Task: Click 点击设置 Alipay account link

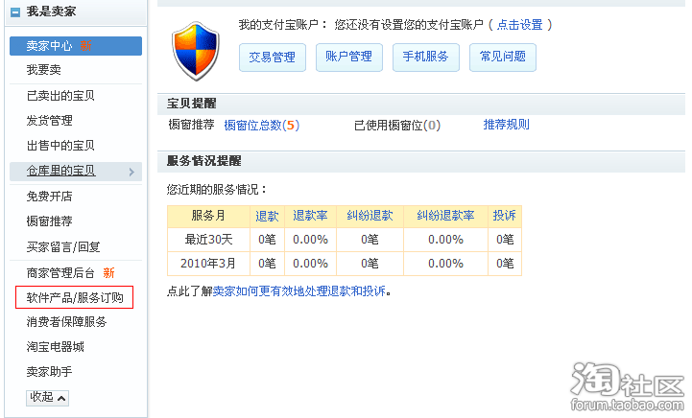Action: pyautogui.click(x=519, y=25)
